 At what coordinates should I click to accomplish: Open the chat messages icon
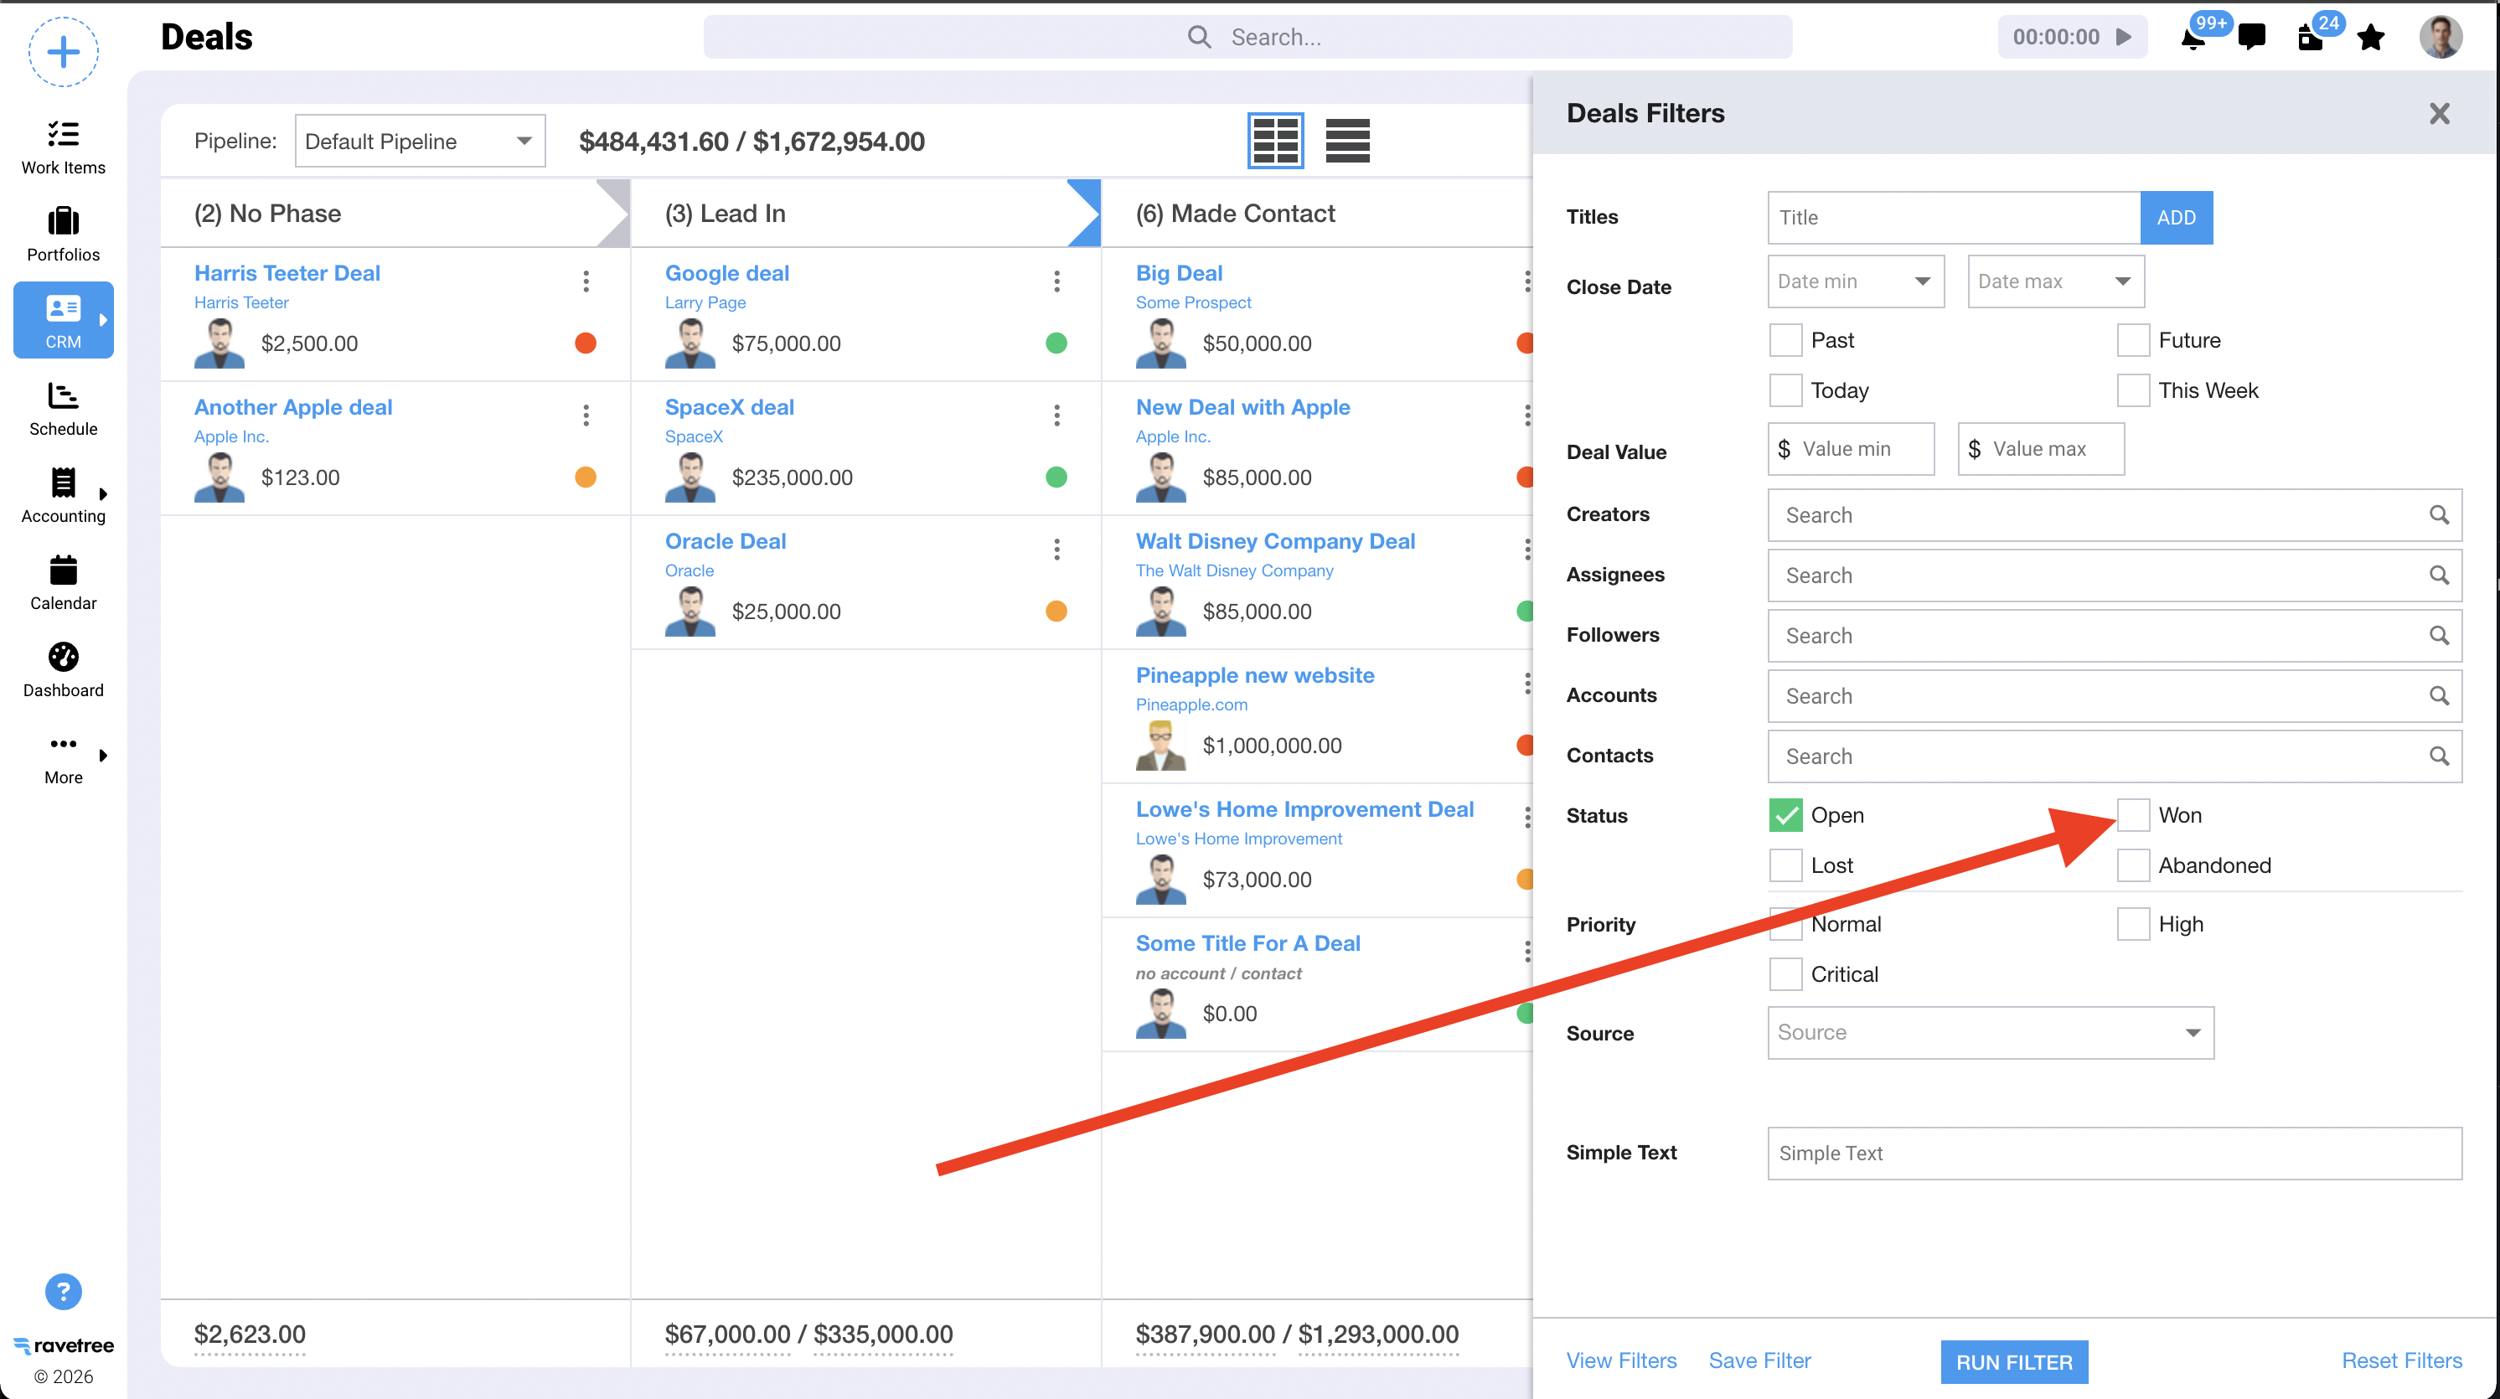pos(2251,38)
